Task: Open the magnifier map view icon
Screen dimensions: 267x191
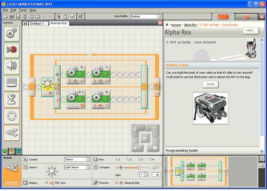Action: click(x=261, y=166)
